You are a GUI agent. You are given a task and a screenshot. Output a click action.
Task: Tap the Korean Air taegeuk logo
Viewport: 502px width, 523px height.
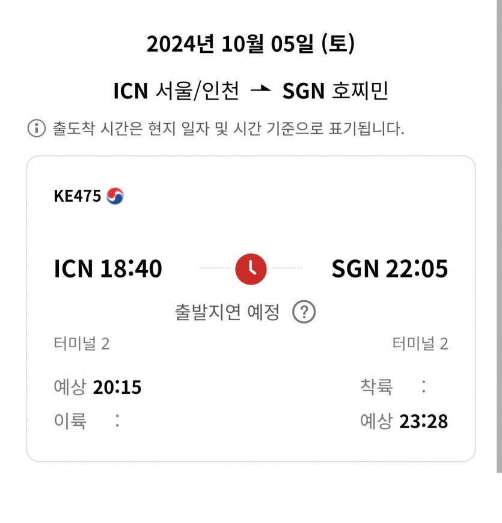point(115,196)
